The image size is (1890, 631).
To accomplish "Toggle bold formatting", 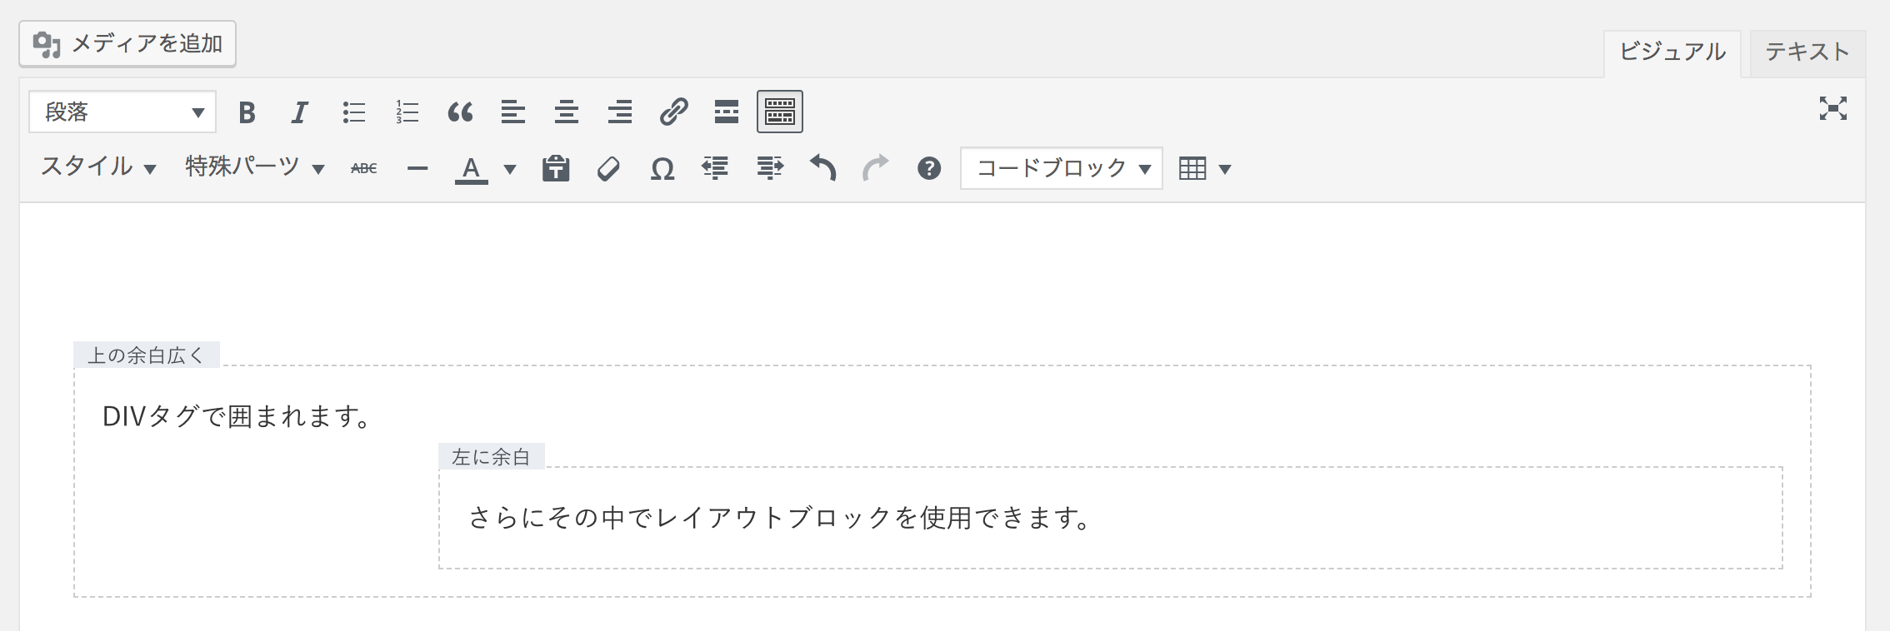I will coord(247,112).
